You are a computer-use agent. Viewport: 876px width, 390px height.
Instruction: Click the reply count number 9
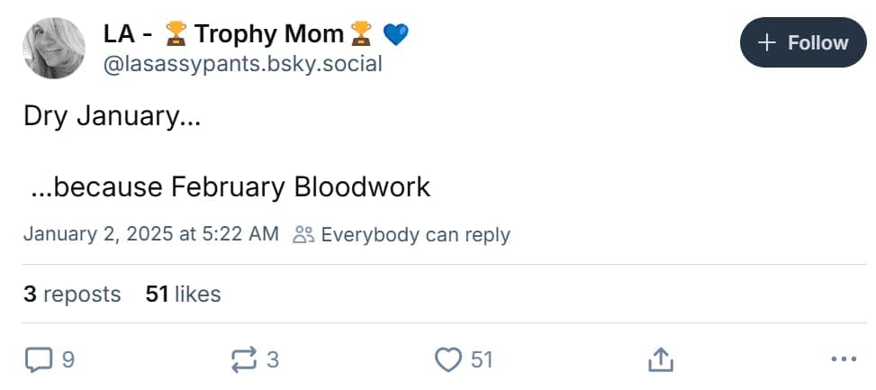point(68,360)
